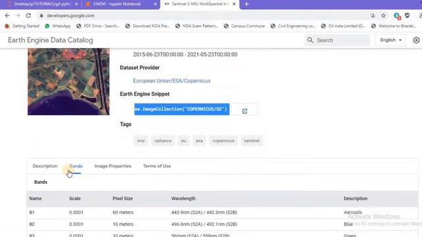Image resolution: width=422 pixels, height=237 pixels.
Task: Click the Sentinel-2 satellite preview thumbnail
Action: 69,82
